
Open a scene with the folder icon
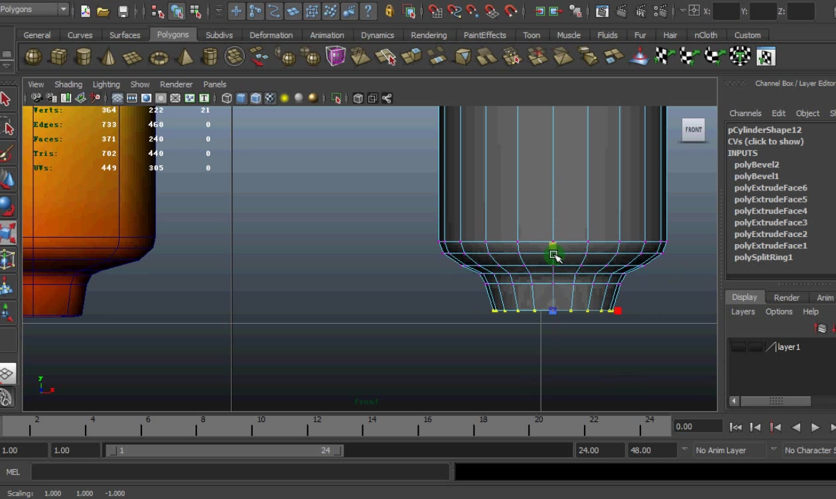click(x=103, y=11)
